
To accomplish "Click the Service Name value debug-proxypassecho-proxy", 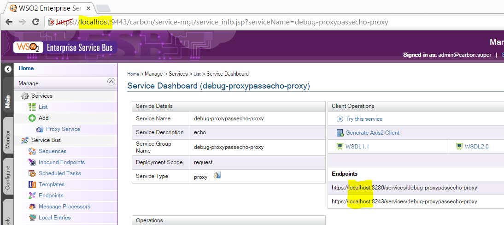I will [229, 118].
